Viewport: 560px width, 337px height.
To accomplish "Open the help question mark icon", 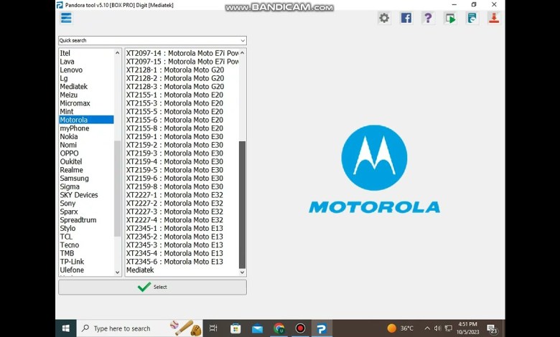I will 428,18.
